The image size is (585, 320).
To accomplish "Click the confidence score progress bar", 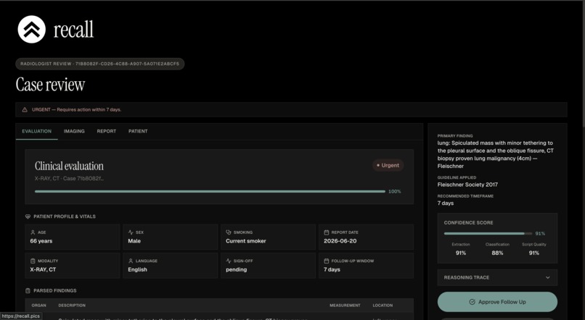I will (488, 234).
